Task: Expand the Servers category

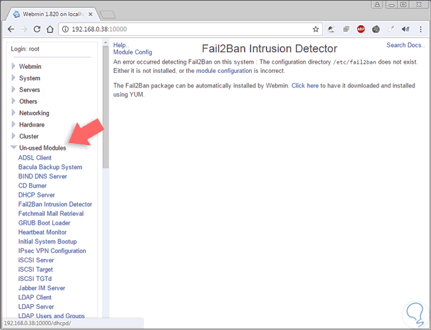Action: (x=29, y=90)
